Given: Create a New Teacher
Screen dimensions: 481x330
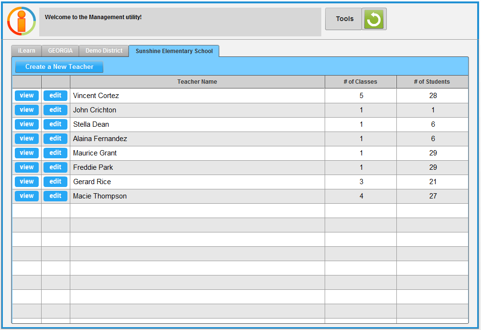Looking at the screenshot, I should (x=59, y=67).
